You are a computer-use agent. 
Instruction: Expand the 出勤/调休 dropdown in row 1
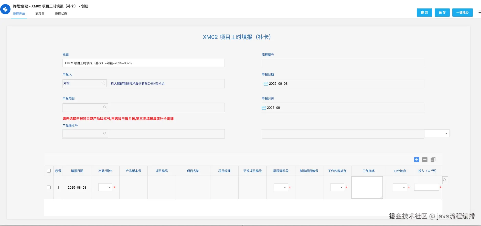click(105, 187)
